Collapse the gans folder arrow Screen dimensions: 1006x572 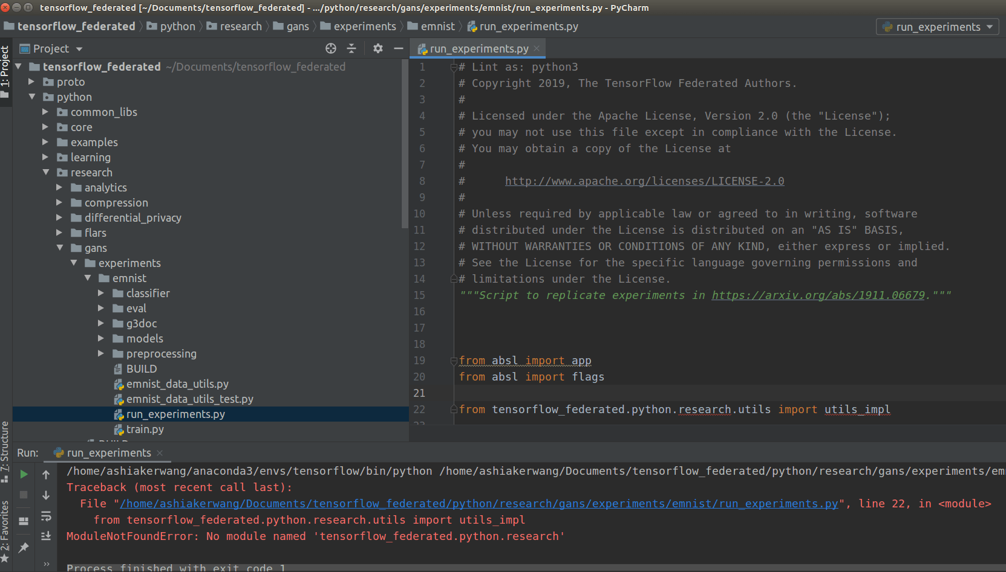(59, 248)
